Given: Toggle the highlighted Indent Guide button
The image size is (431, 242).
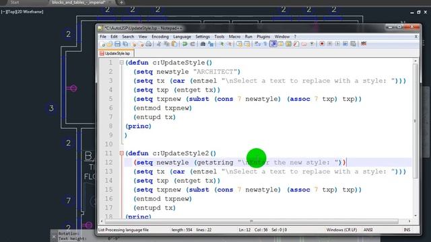Looking at the screenshot, I should 273,44.
